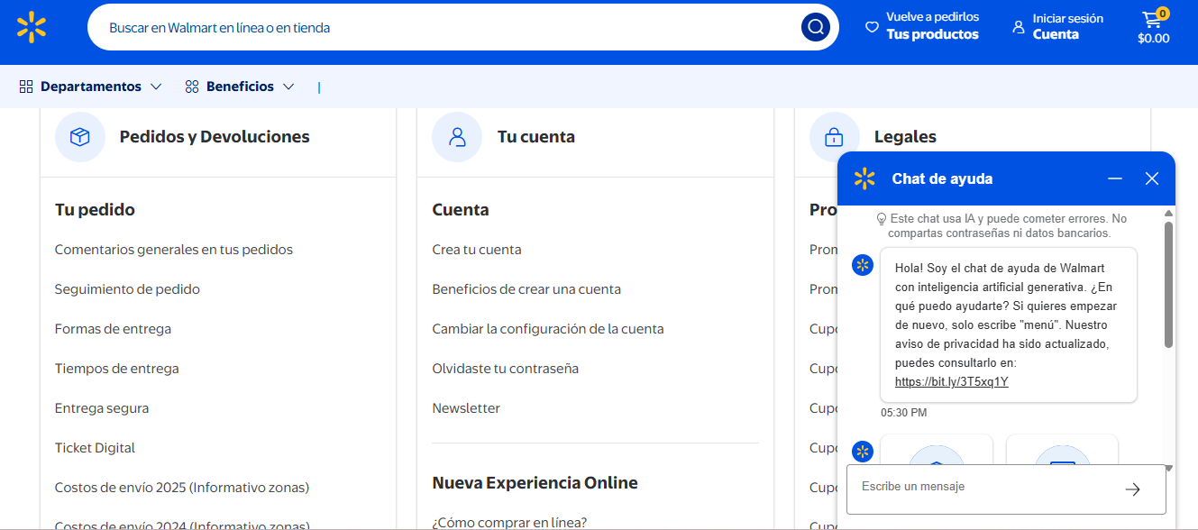
Task: Click the box icon for Pedidos y Devoluciones
Action: (80, 137)
